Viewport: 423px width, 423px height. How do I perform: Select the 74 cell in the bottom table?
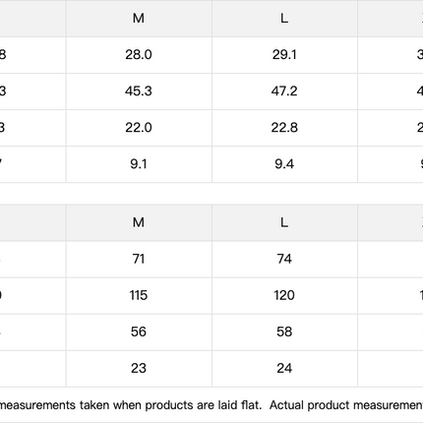[x=284, y=259]
